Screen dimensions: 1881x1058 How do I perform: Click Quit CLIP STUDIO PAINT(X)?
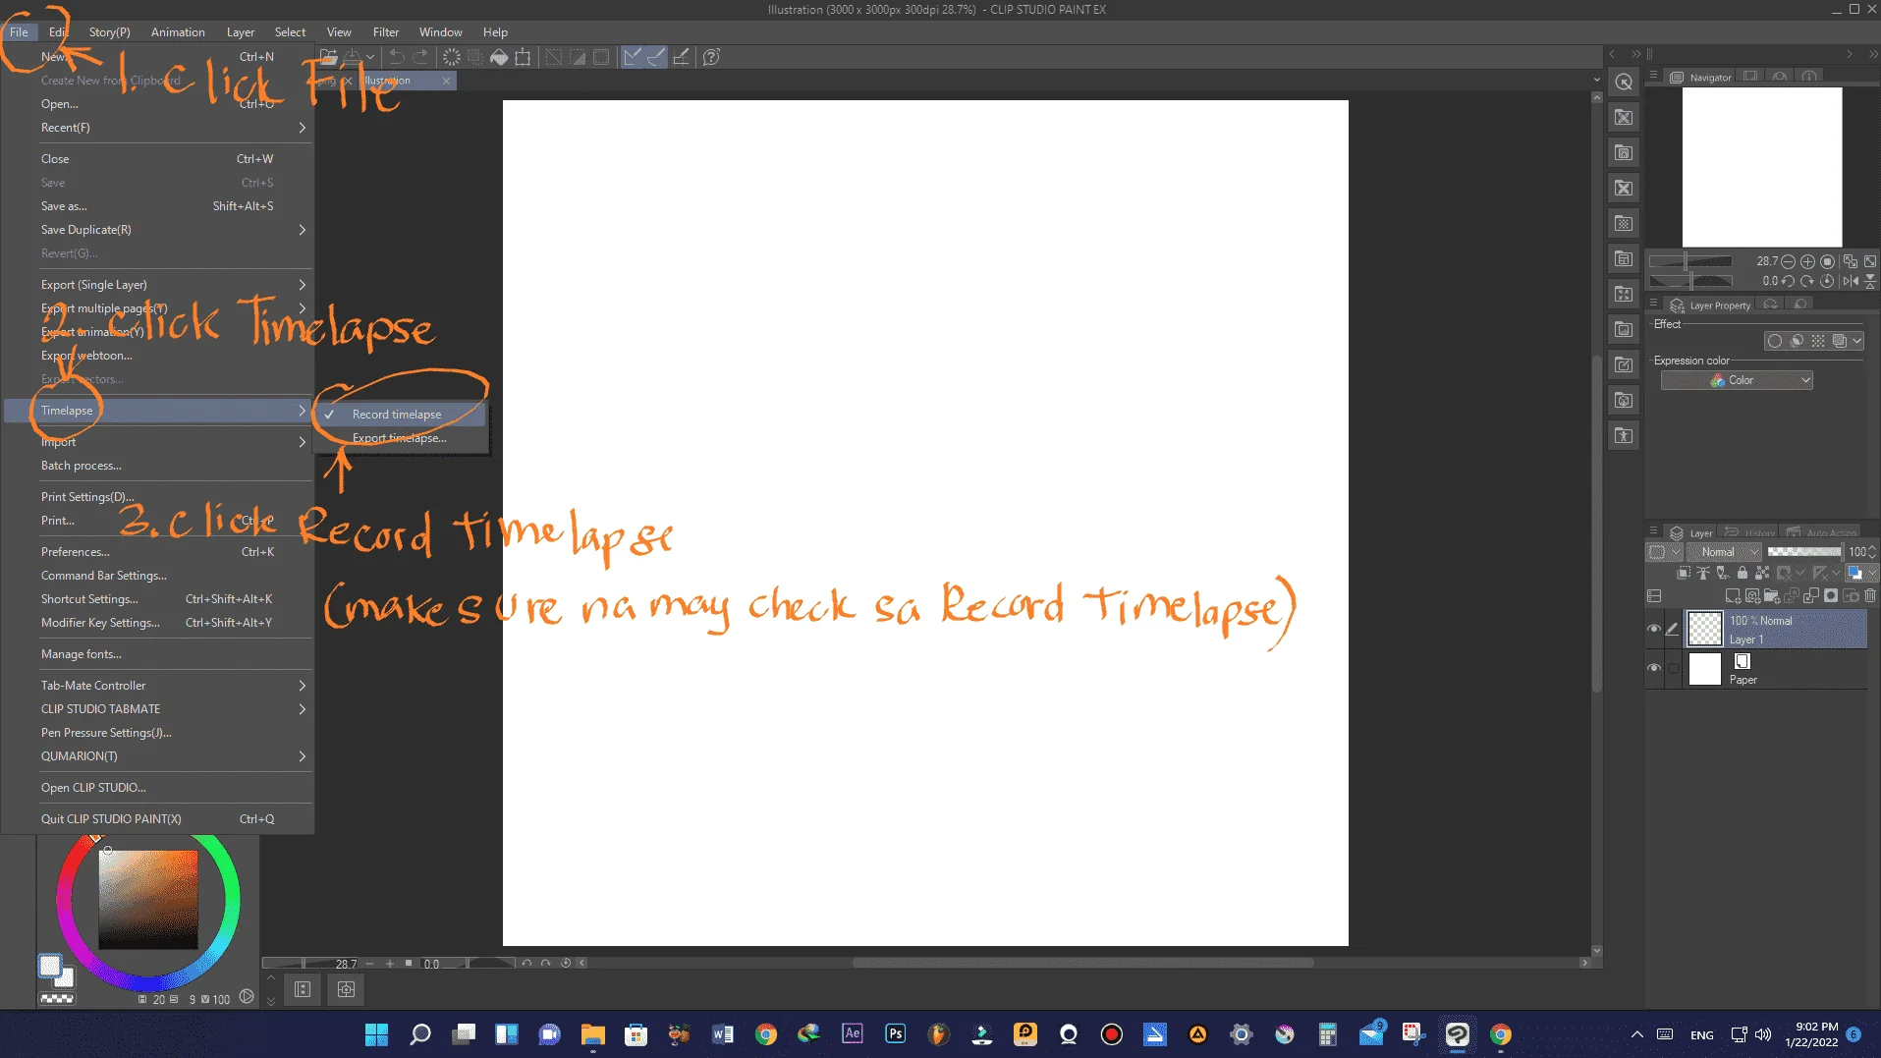pyautogui.click(x=157, y=819)
